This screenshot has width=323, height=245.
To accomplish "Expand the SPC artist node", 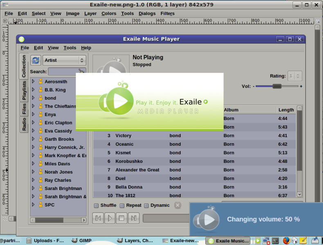I will [x=33, y=205].
